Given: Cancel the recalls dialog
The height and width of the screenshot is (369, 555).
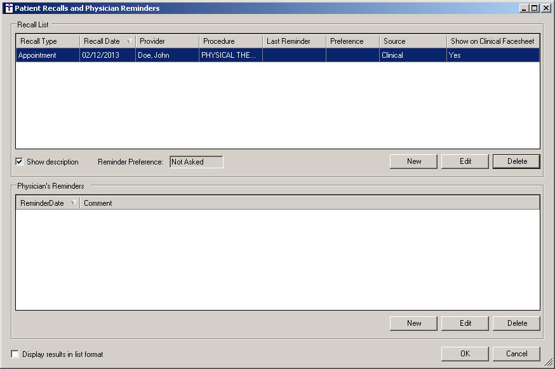Looking at the screenshot, I should point(516,354).
